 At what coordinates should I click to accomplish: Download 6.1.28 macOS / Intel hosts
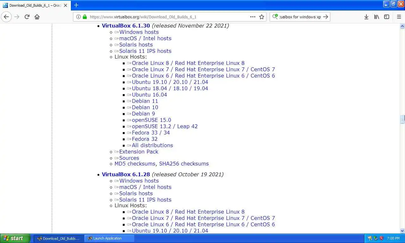[x=145, y=187]
